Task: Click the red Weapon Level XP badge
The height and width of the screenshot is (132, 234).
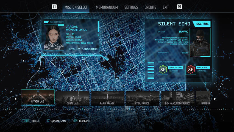Action: (x=191, y=70)
